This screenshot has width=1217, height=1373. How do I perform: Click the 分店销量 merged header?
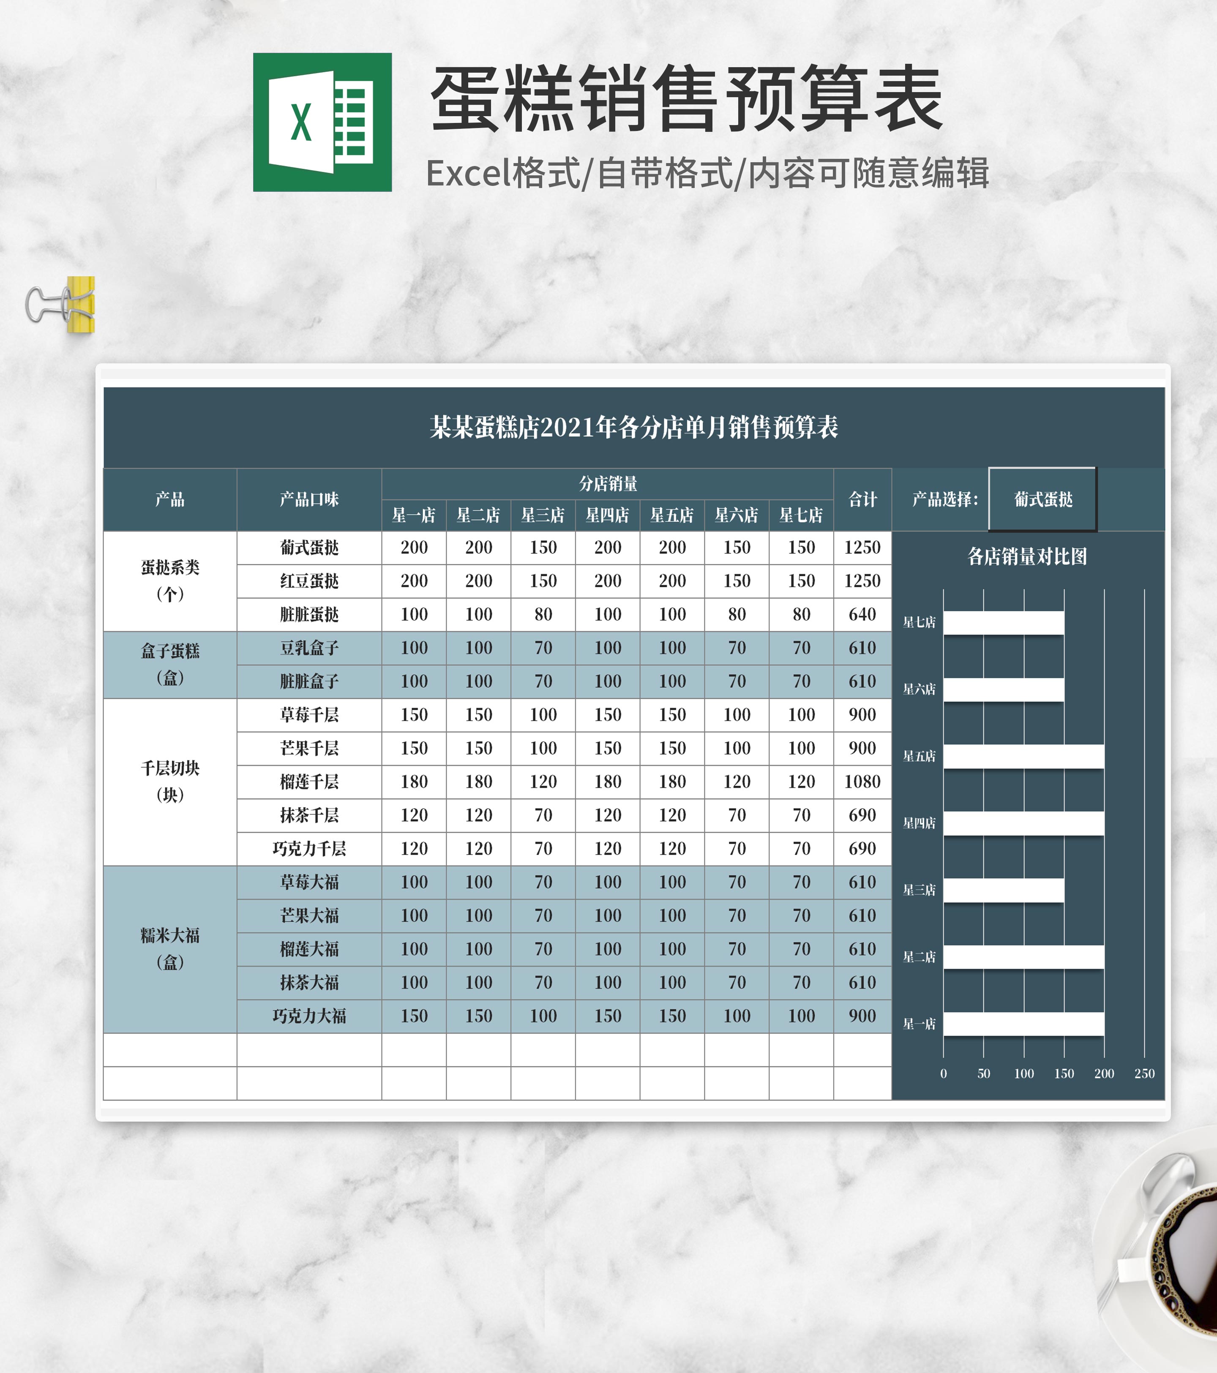coord(608,483)
